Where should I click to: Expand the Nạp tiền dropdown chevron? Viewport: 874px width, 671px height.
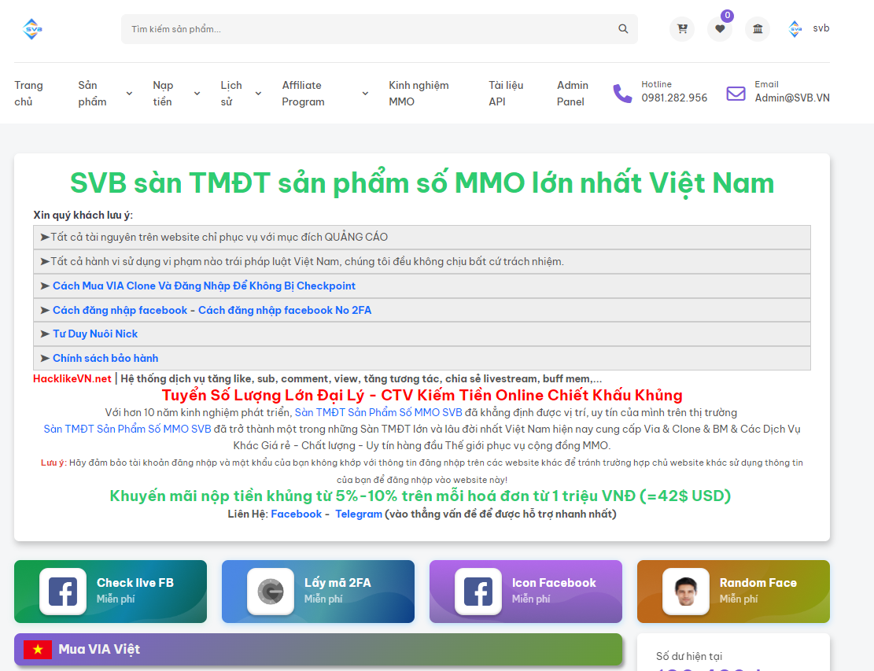(197, 94)
